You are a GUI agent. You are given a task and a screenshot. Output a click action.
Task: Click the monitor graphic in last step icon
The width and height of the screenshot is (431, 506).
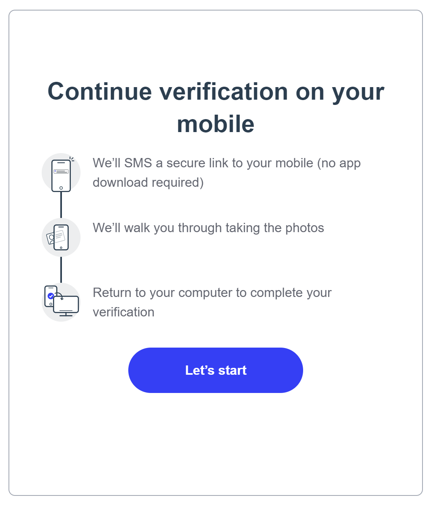[x=66, y=306]
